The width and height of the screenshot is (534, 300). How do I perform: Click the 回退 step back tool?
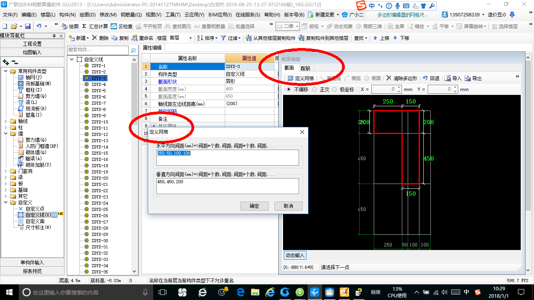pos(431,78)
